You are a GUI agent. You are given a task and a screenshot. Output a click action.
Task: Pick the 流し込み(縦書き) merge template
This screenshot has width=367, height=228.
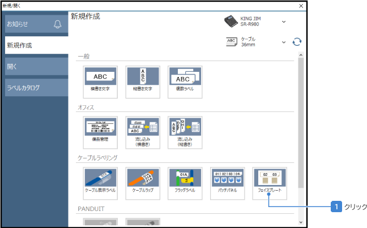(x=185, y=133)
